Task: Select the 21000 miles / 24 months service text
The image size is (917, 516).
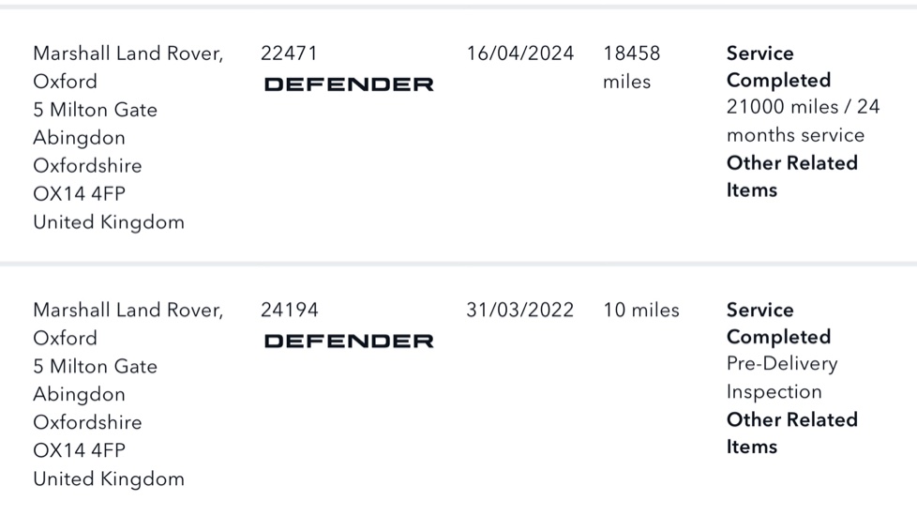Action: tap(803, 120)
